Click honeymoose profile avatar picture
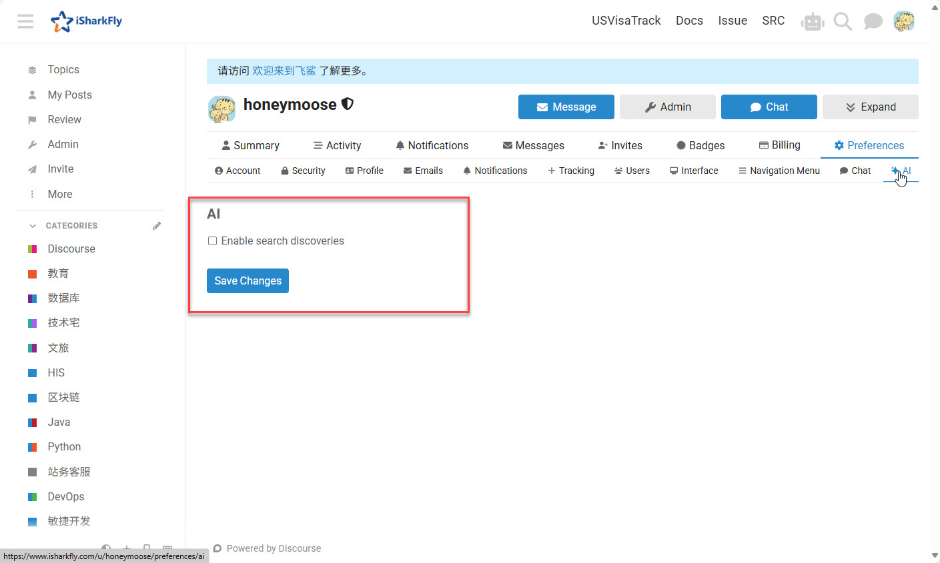Screen dimensions: 940x563 click(221, 109)
